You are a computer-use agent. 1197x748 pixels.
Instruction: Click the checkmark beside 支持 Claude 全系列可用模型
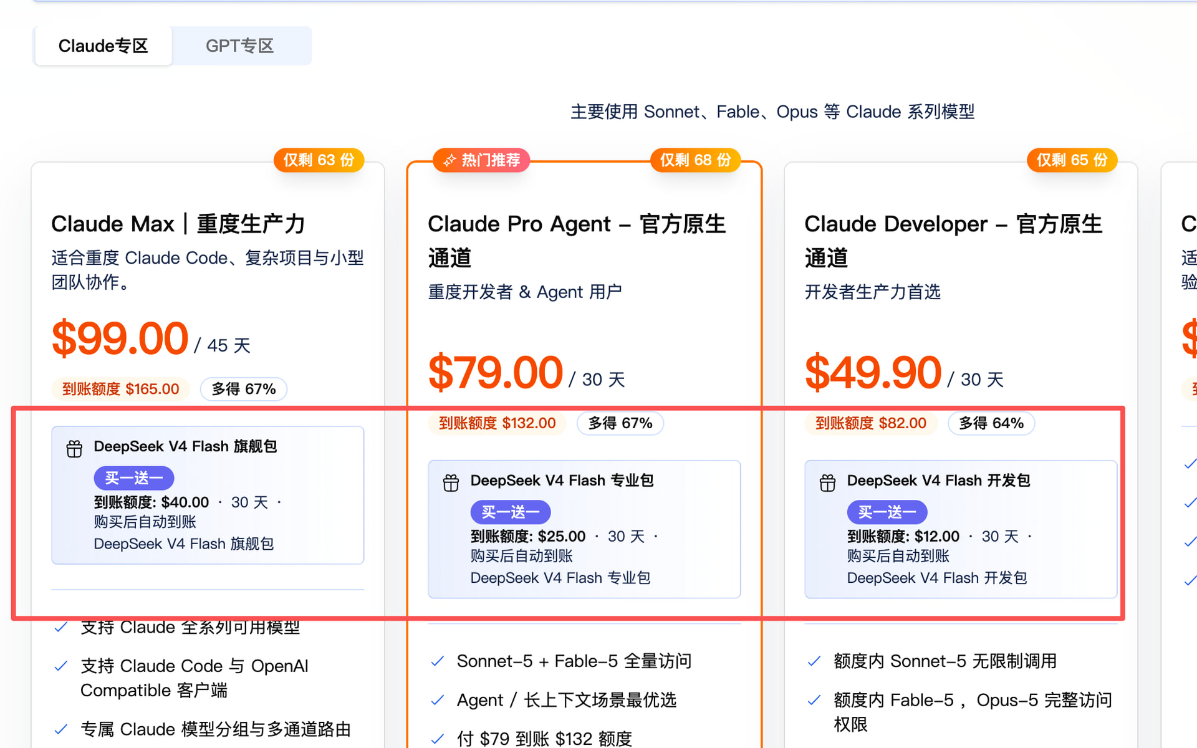point(61,627)
